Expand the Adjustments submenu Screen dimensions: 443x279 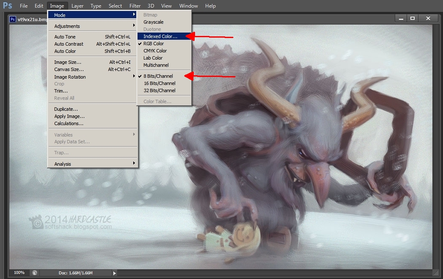(x=92, y=26)
